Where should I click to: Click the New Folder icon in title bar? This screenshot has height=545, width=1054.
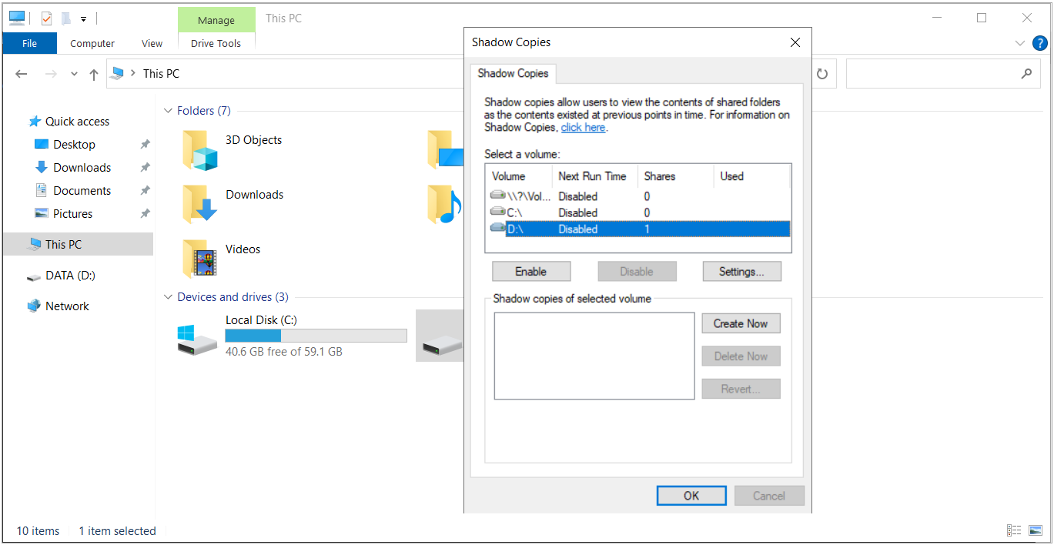(x=66, y=18)
